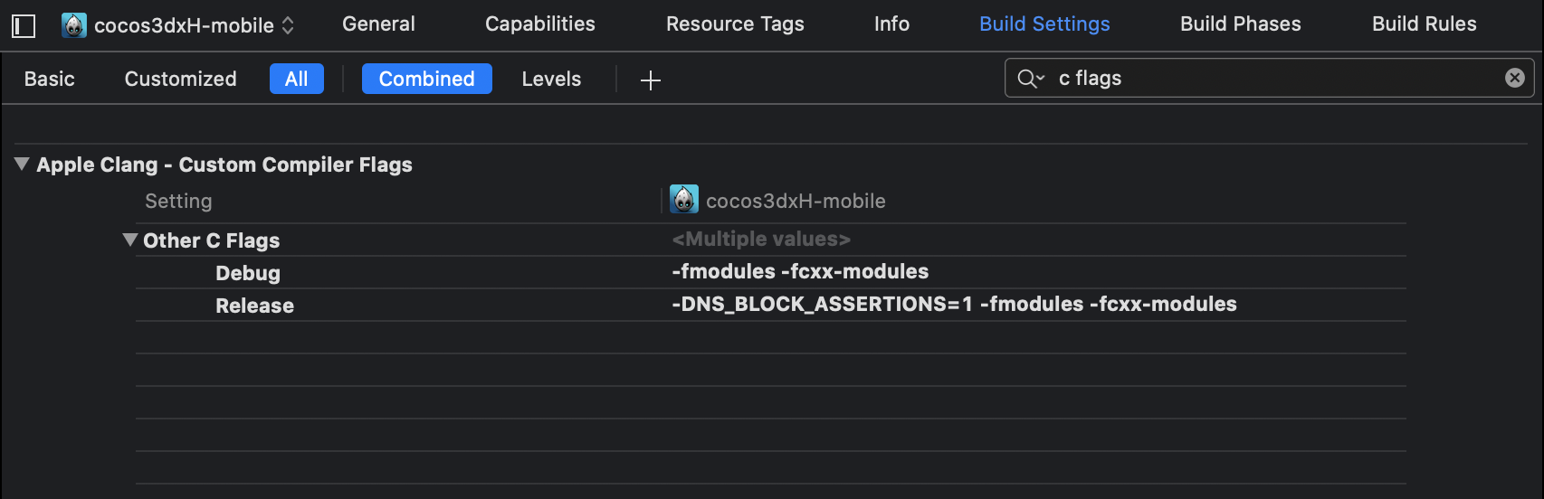Open the General tab
Screen dimensions: 1544x499
pos(378,24)
